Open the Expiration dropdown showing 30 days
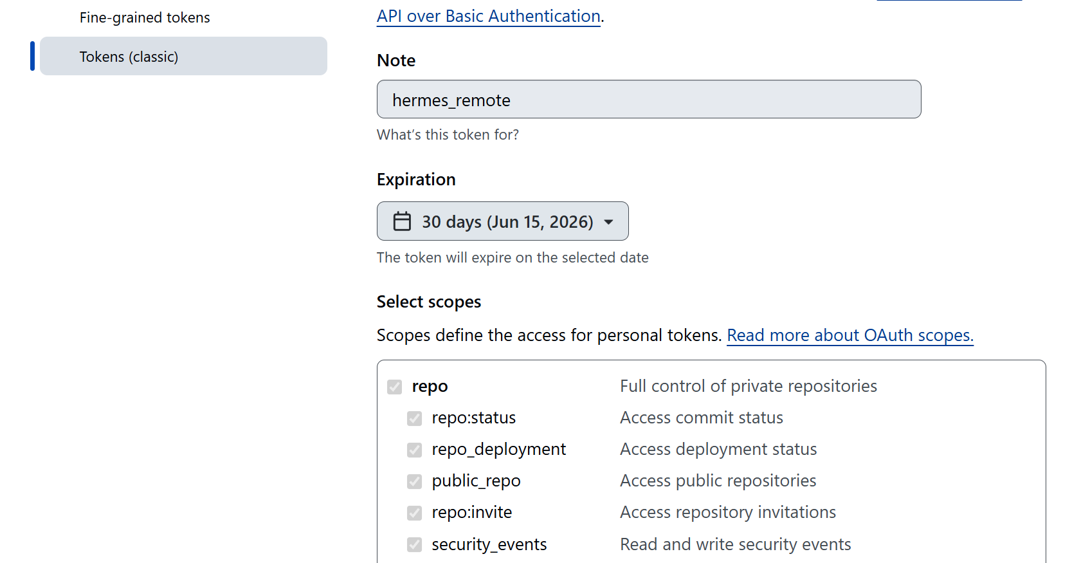1090x563 pixels. [503, 221]
